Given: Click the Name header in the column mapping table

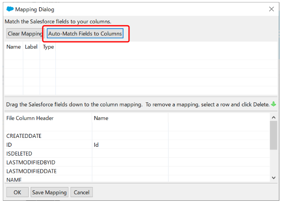Looking at the screenshot, I should [x=130, y=118].
